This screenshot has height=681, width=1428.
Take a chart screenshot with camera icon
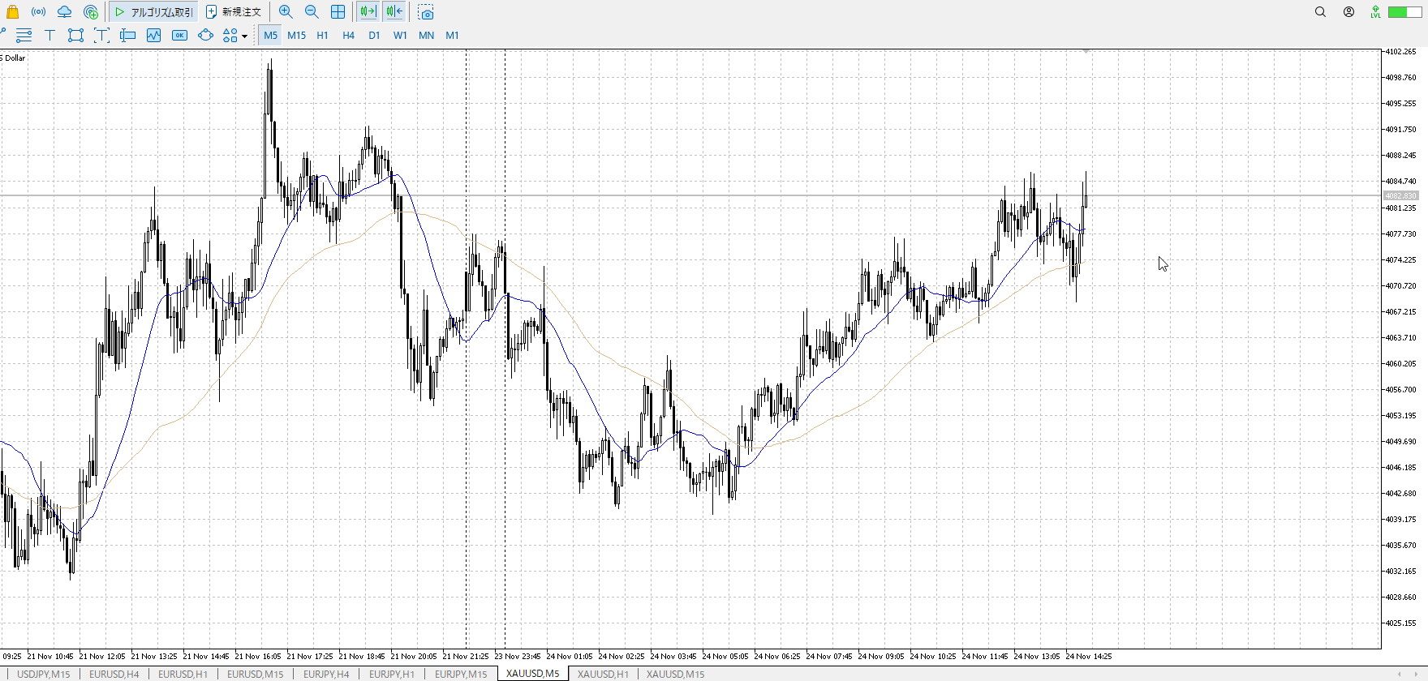pyautogui.click(x=426, y=12)
